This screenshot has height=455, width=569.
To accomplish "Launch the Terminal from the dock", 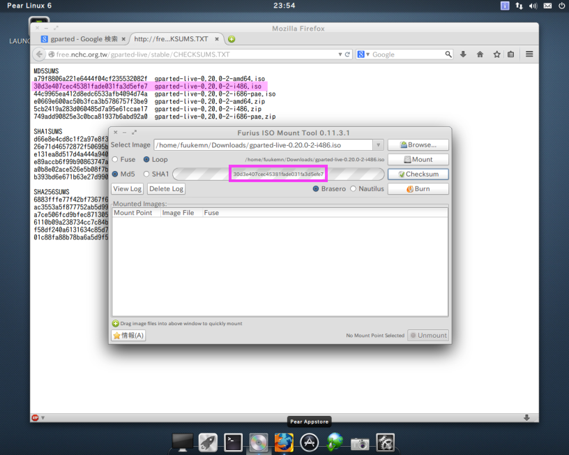I will pos(233,442).
